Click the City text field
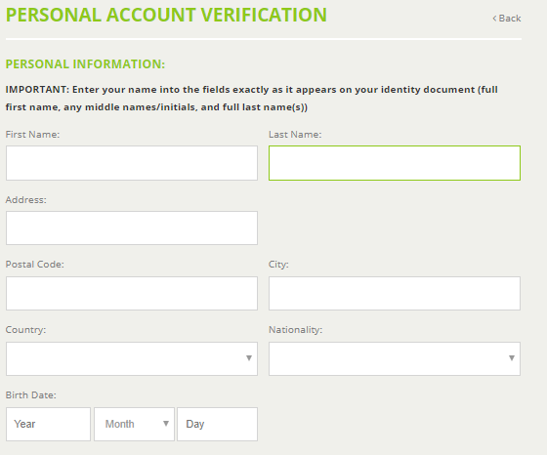Viewport: 547px width, 455px height. [395, 293]
